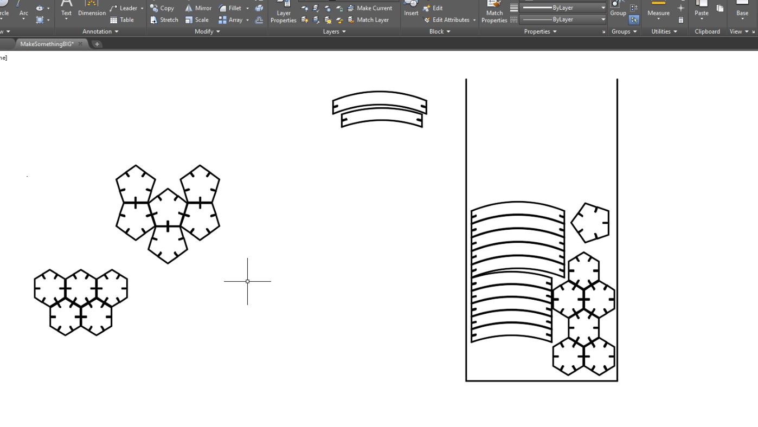Expand the Annotation panel
758x427 pixels.
click(100, 31)
